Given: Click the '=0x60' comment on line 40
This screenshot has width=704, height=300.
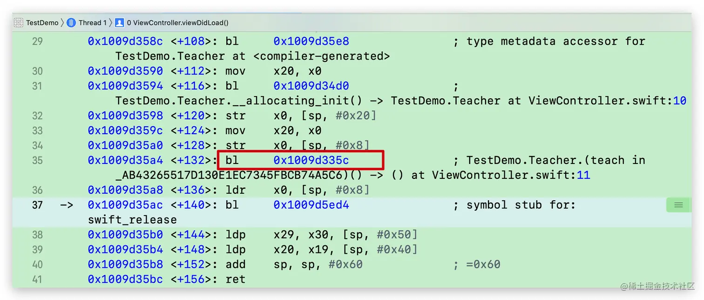Looking at the screenshot, I should tap(477, 264).
